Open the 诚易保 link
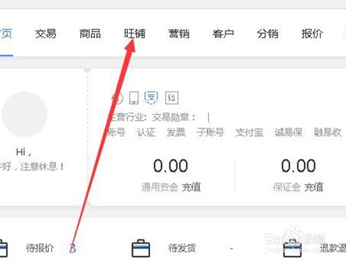Image resolution: width=346 pixels, height=262 pixels. 289,132
